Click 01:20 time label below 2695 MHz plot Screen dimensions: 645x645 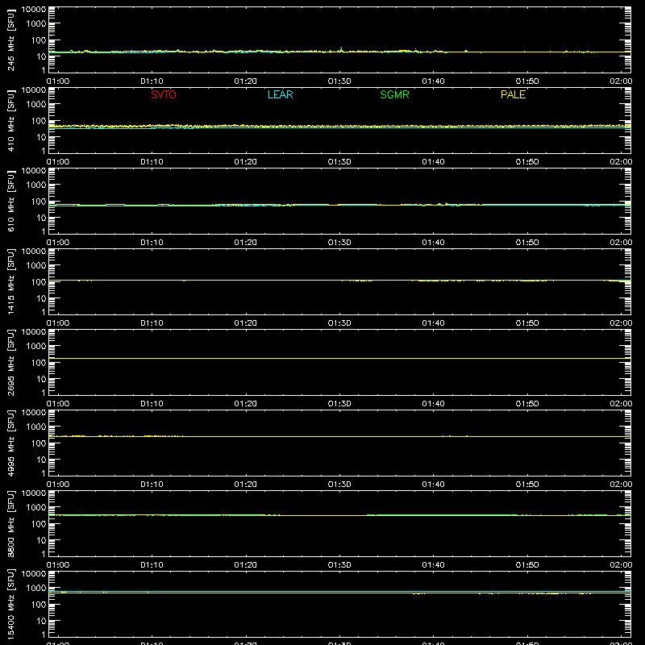[x=246, y=404]
